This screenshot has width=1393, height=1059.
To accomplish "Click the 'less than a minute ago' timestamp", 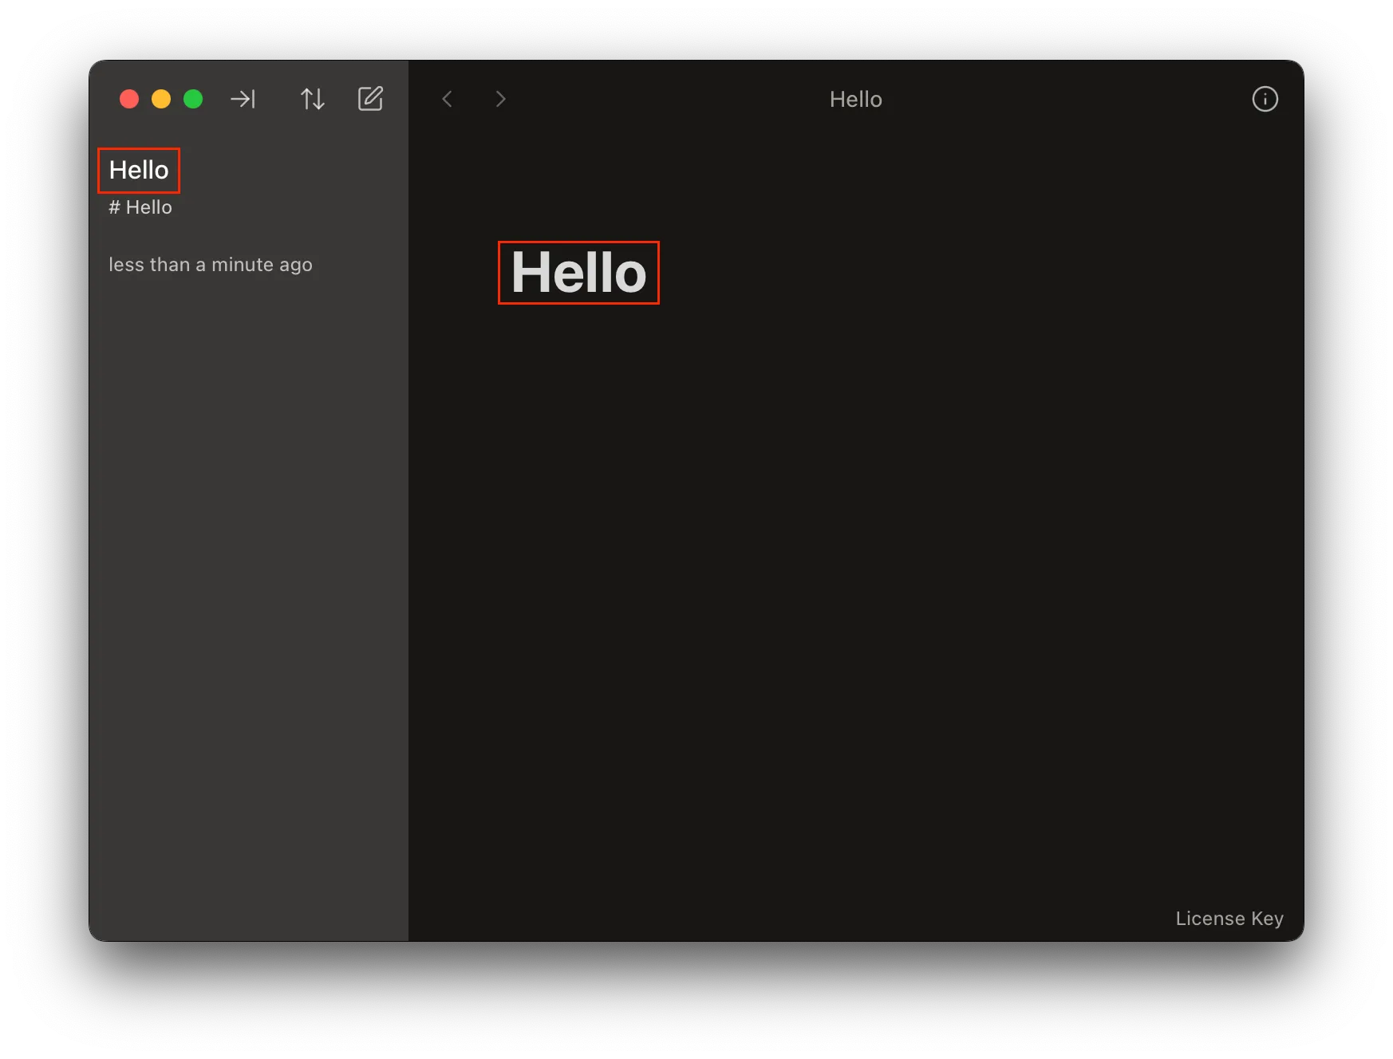I will (x=211, y=265).
